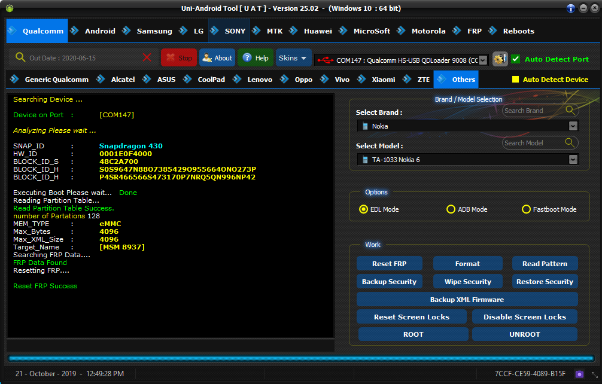Viewport: 602px width, 384px height.
Task: Click the Wipe Security button
Action: click(x=467, y=282)
